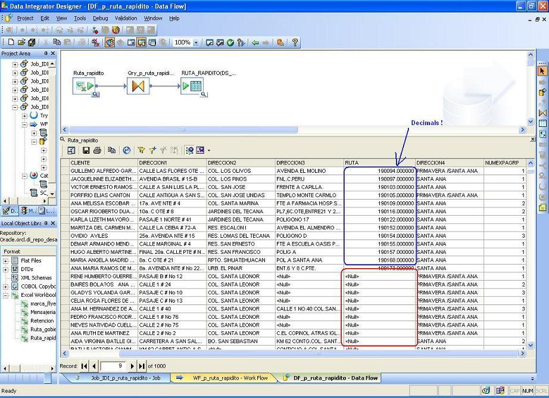This screenshot has width=549, height=398.
Task: Click the green Back arrow icon
Action: click(x=255, y=43)
